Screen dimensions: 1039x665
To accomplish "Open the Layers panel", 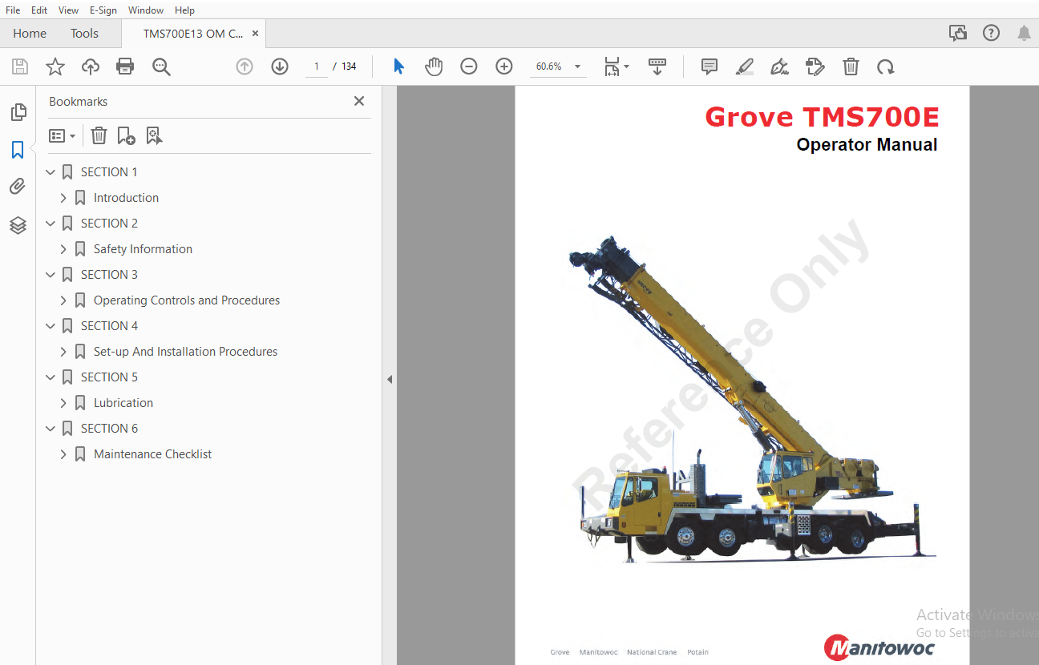I will click(18, 225).
